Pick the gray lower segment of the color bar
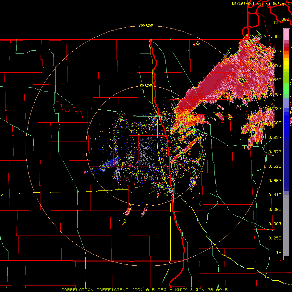Screen dimensions: 292x292 coord(286,225)
